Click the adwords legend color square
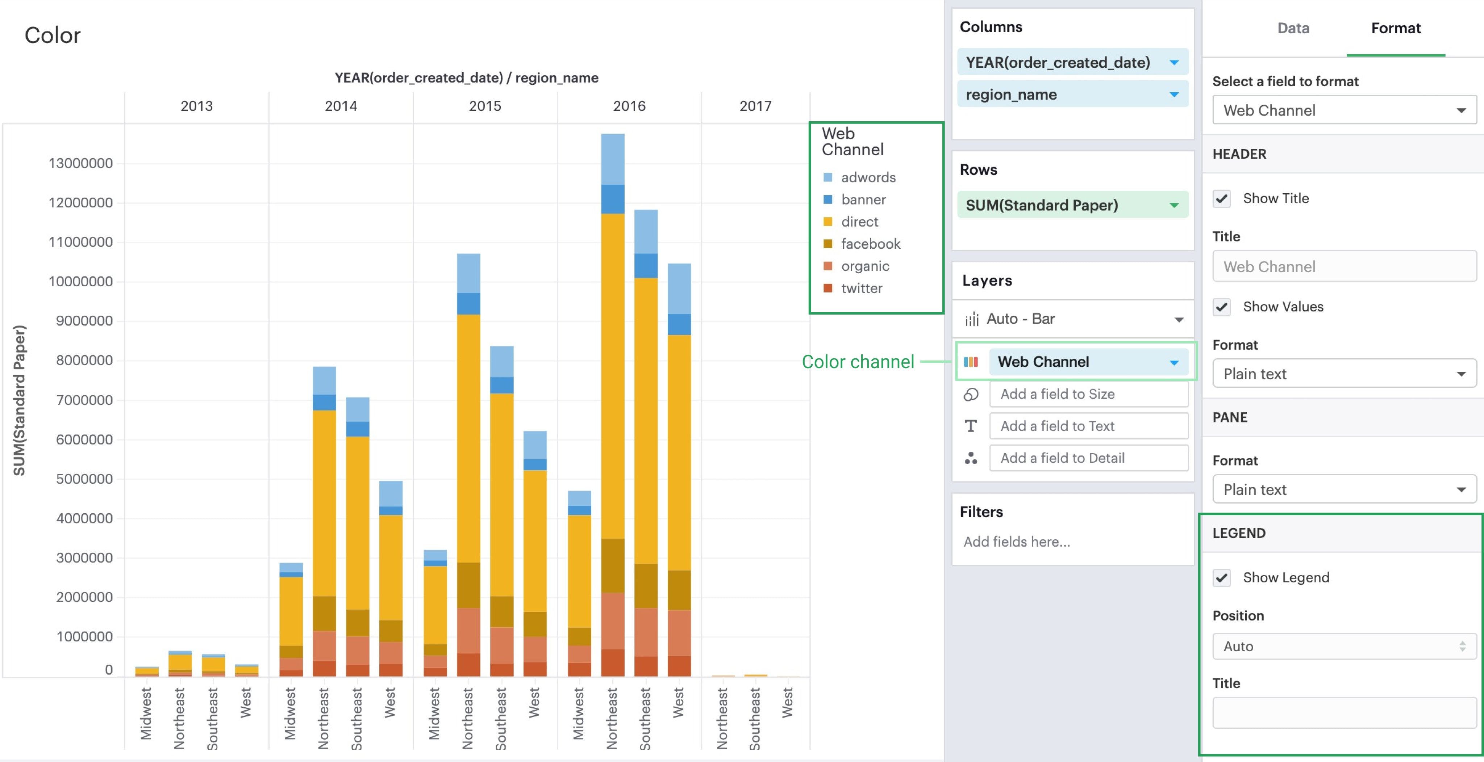The width and height of the screenshot is (1484, 762). pos(828,177)
